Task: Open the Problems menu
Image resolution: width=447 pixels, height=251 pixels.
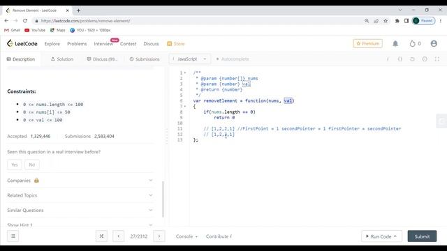Action: coord(77,44)
